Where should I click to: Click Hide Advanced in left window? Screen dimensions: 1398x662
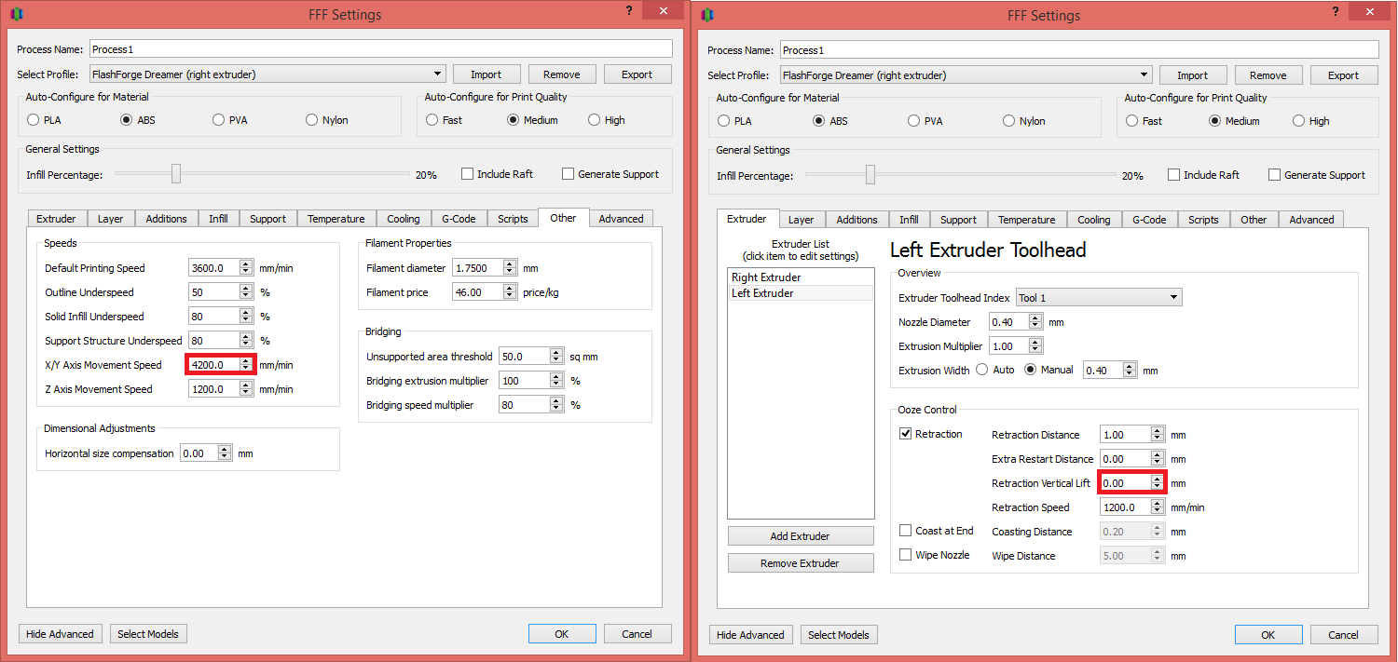pos(60,634)
